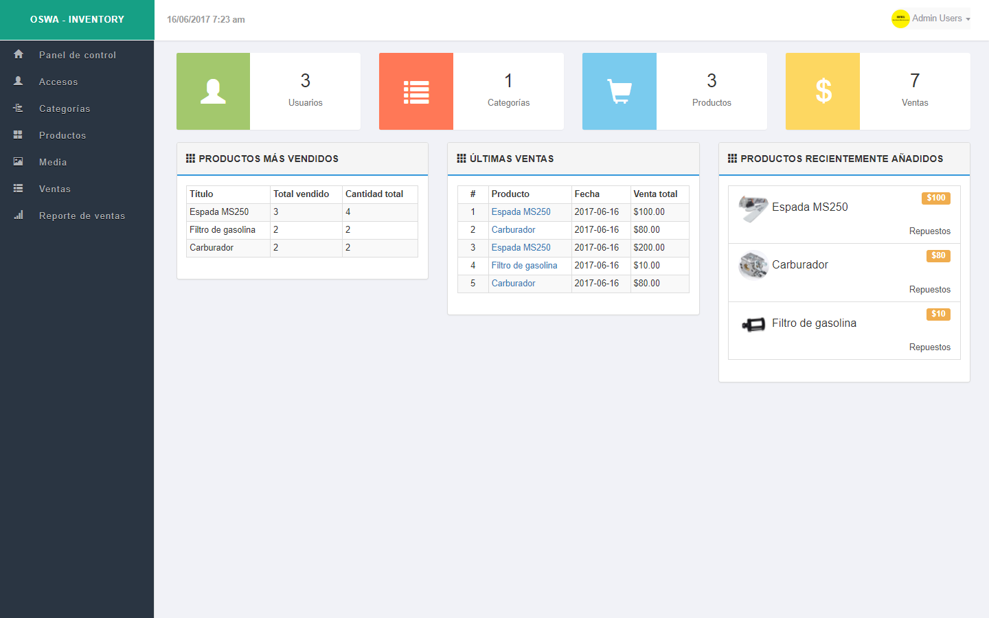
Task: Click the orange Categorías list icon
Action: pyautogui.click(x=416, y=91)
